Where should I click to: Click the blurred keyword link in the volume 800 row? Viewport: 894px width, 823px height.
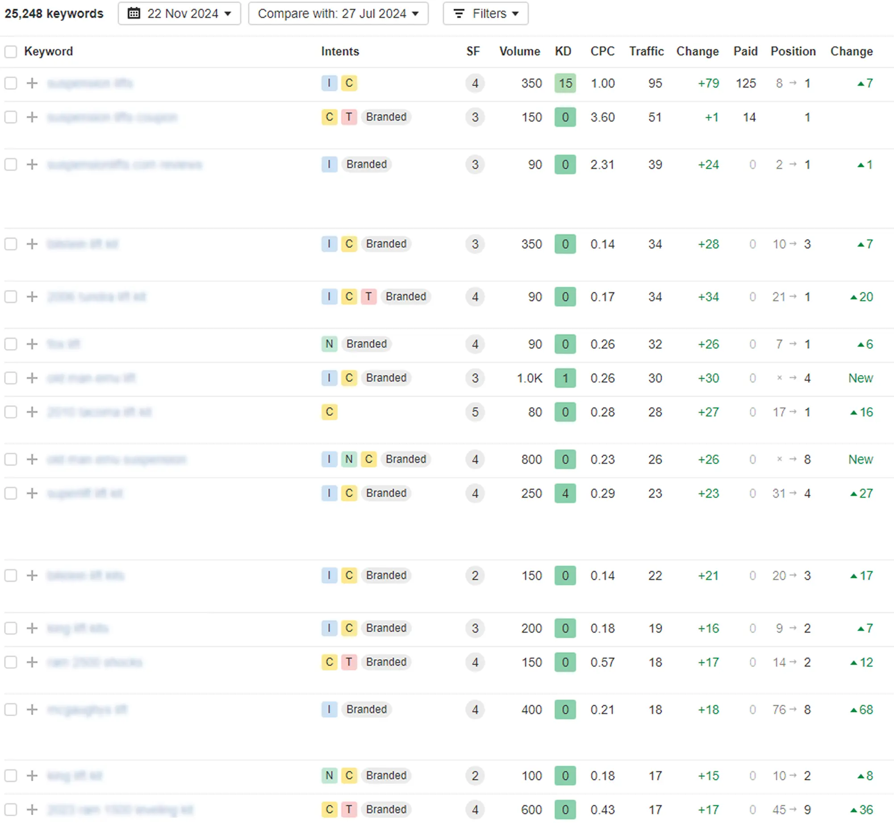117,459
